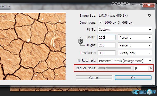The image size is (157, 96).
Task: Open the Fit To Custom dropdown
Action: point(125,30)
